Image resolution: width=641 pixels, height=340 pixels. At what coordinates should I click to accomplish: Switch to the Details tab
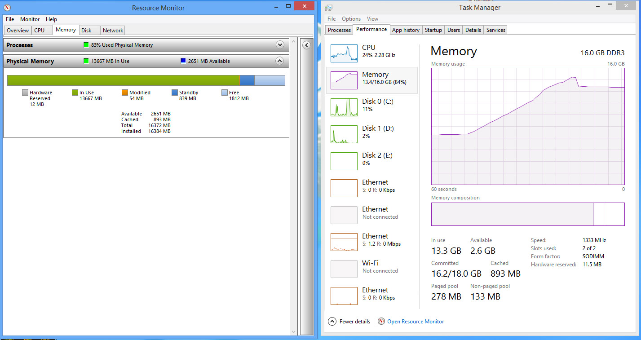pos(473,30)
